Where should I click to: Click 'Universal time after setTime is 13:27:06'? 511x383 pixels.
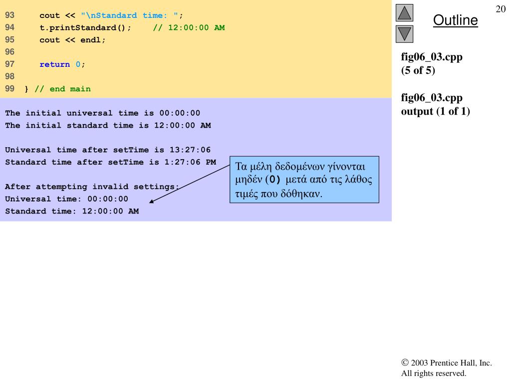(108, 150)
